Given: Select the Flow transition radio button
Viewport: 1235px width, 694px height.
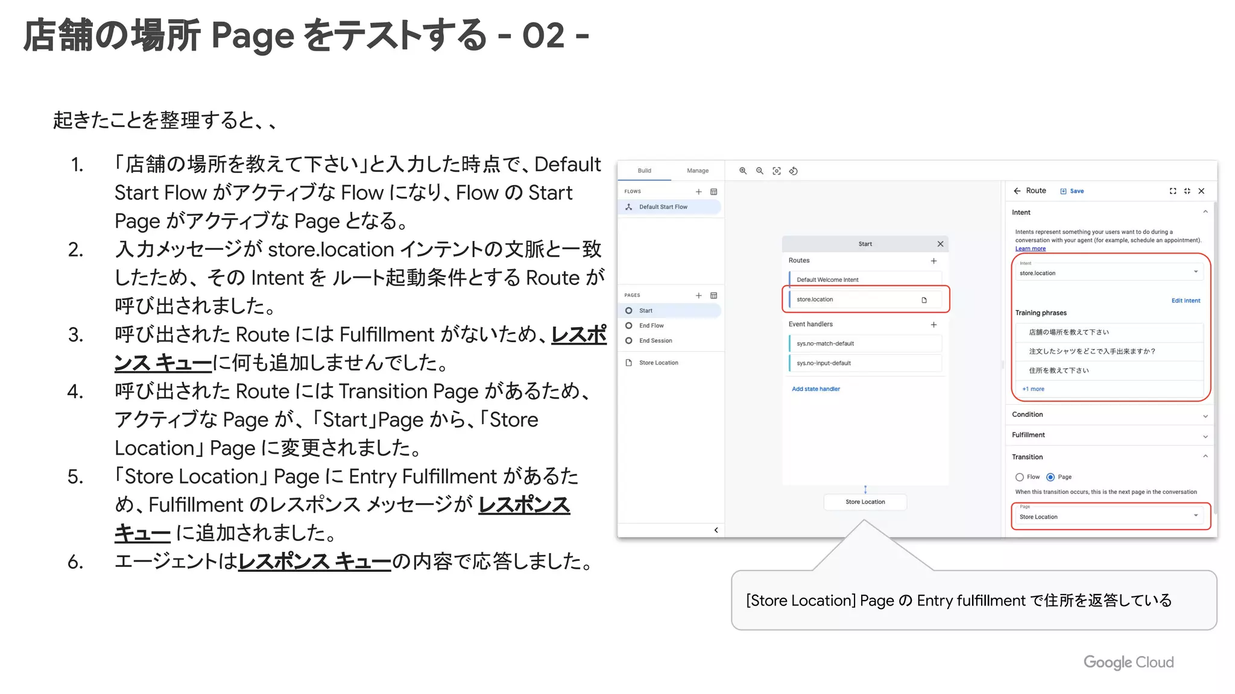Looking at the screenshot, I should (1019, 477).
